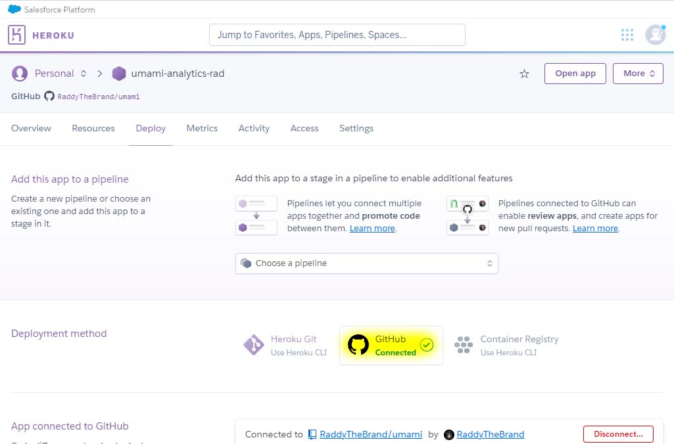
Task: Switch to the Settings tab
Action: (x=356, y=129)
